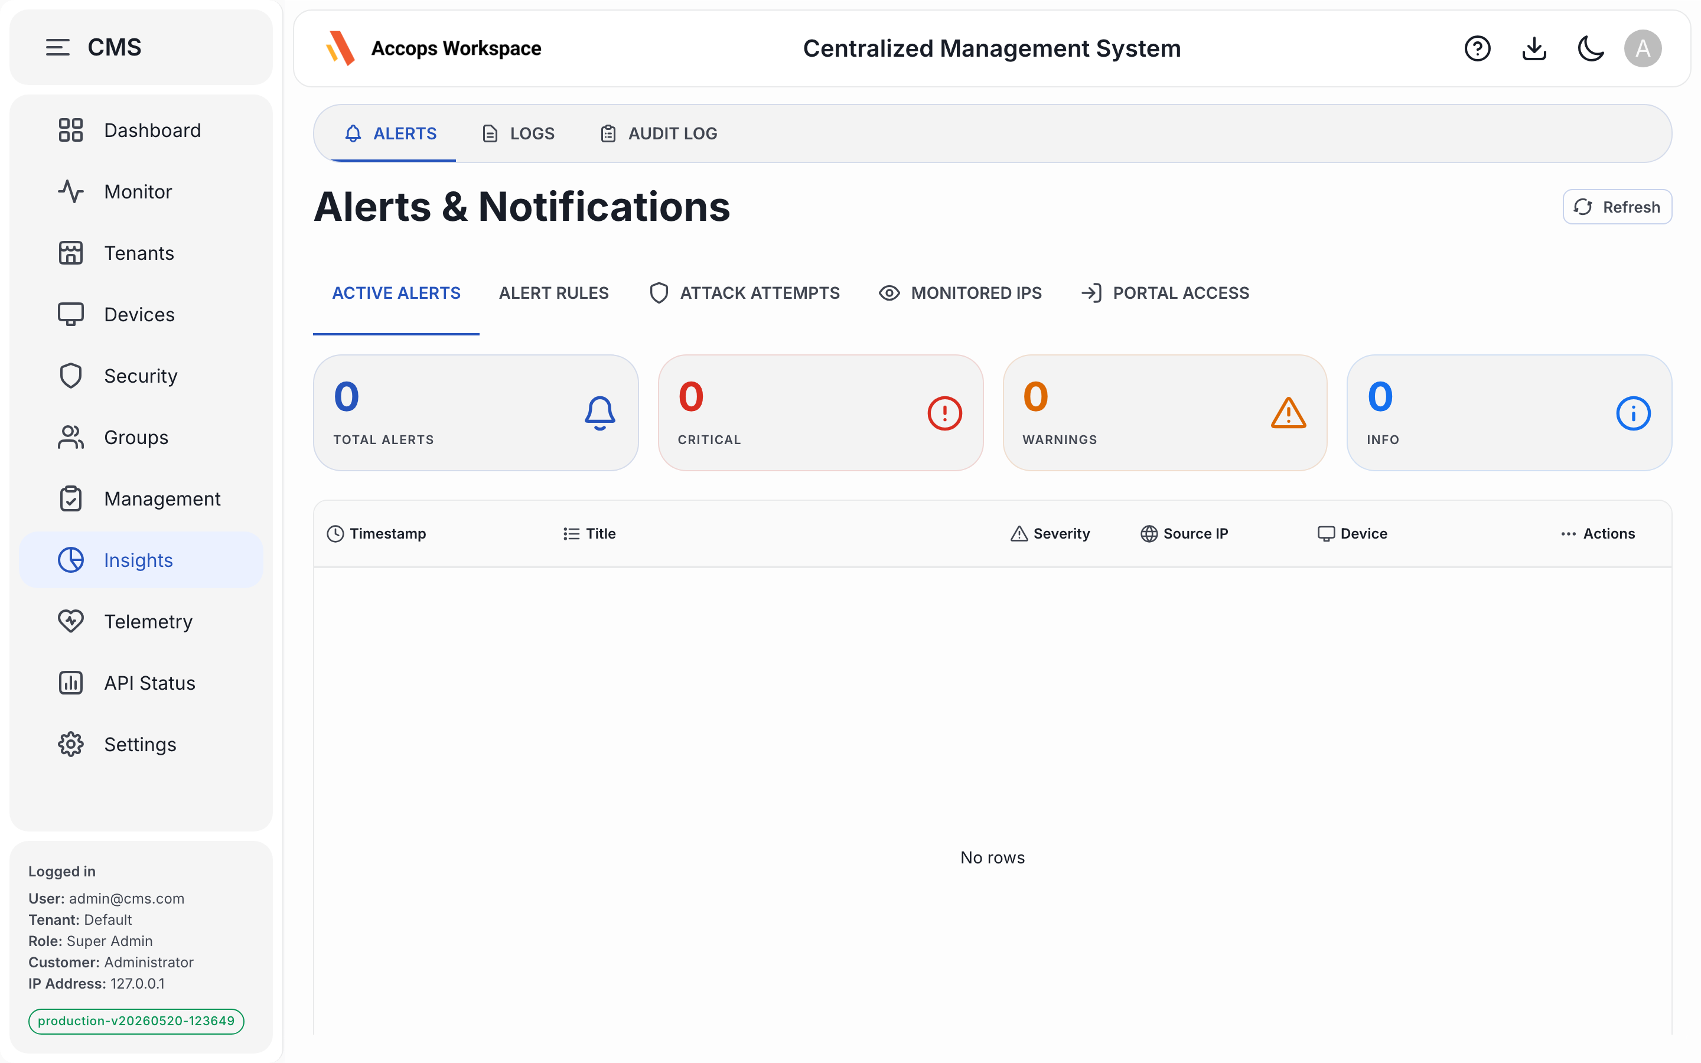Sort by the Title column header
Screen dimensions: 1701x1063
(x=589, y=534)
